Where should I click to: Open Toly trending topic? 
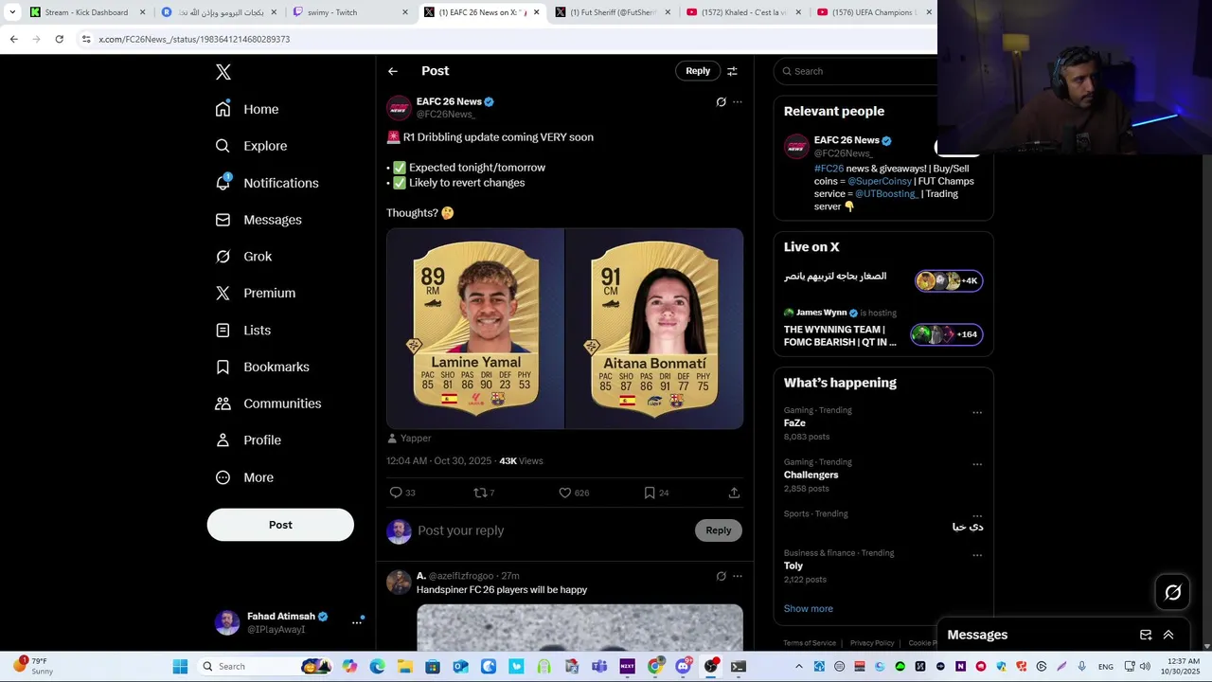coord(793,565)
